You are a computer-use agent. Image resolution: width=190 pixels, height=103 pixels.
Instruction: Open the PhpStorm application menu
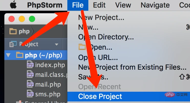pyautogui.click(x=45, y=5)
